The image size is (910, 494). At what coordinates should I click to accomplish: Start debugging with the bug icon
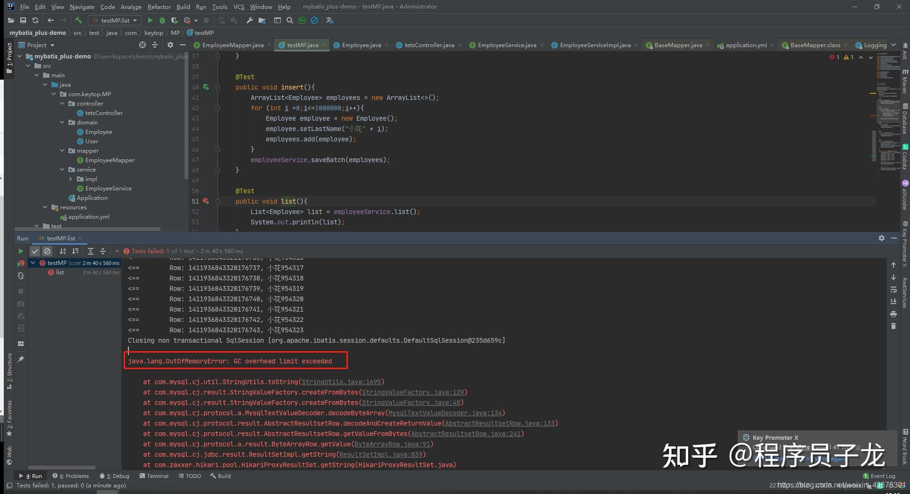tap(162, 20)
